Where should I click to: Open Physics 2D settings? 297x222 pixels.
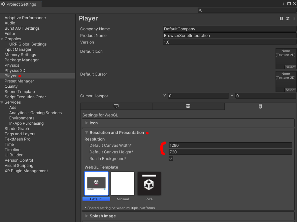pos(15,71)
